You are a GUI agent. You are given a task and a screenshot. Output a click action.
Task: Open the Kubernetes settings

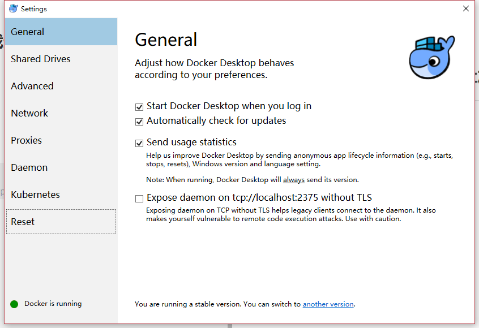point(61,195)
